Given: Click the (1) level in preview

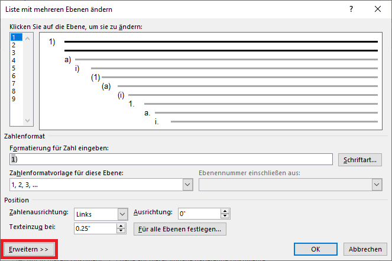Looking at the screenshot, I should pos(96,78).
